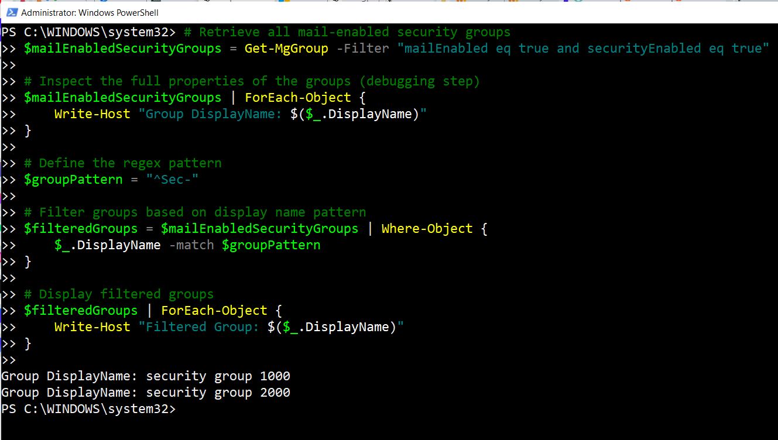Viewport: 778px width, 440px height.
Task: Click the first Write-Host command
Action: pyautogui.click(x=92, y=114)
